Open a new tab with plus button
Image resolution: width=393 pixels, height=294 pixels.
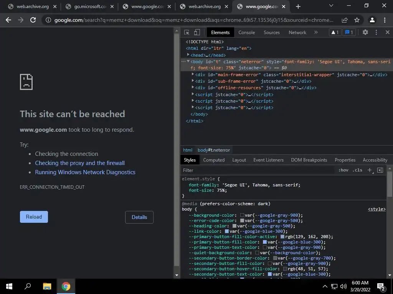pyautogui.click(x=298, y=7)
